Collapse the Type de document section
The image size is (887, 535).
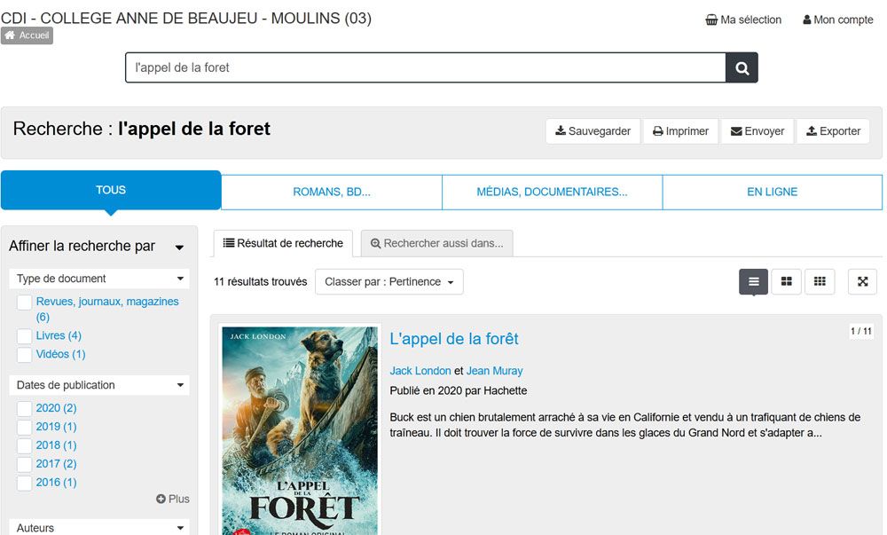click(x=181, y=279)
